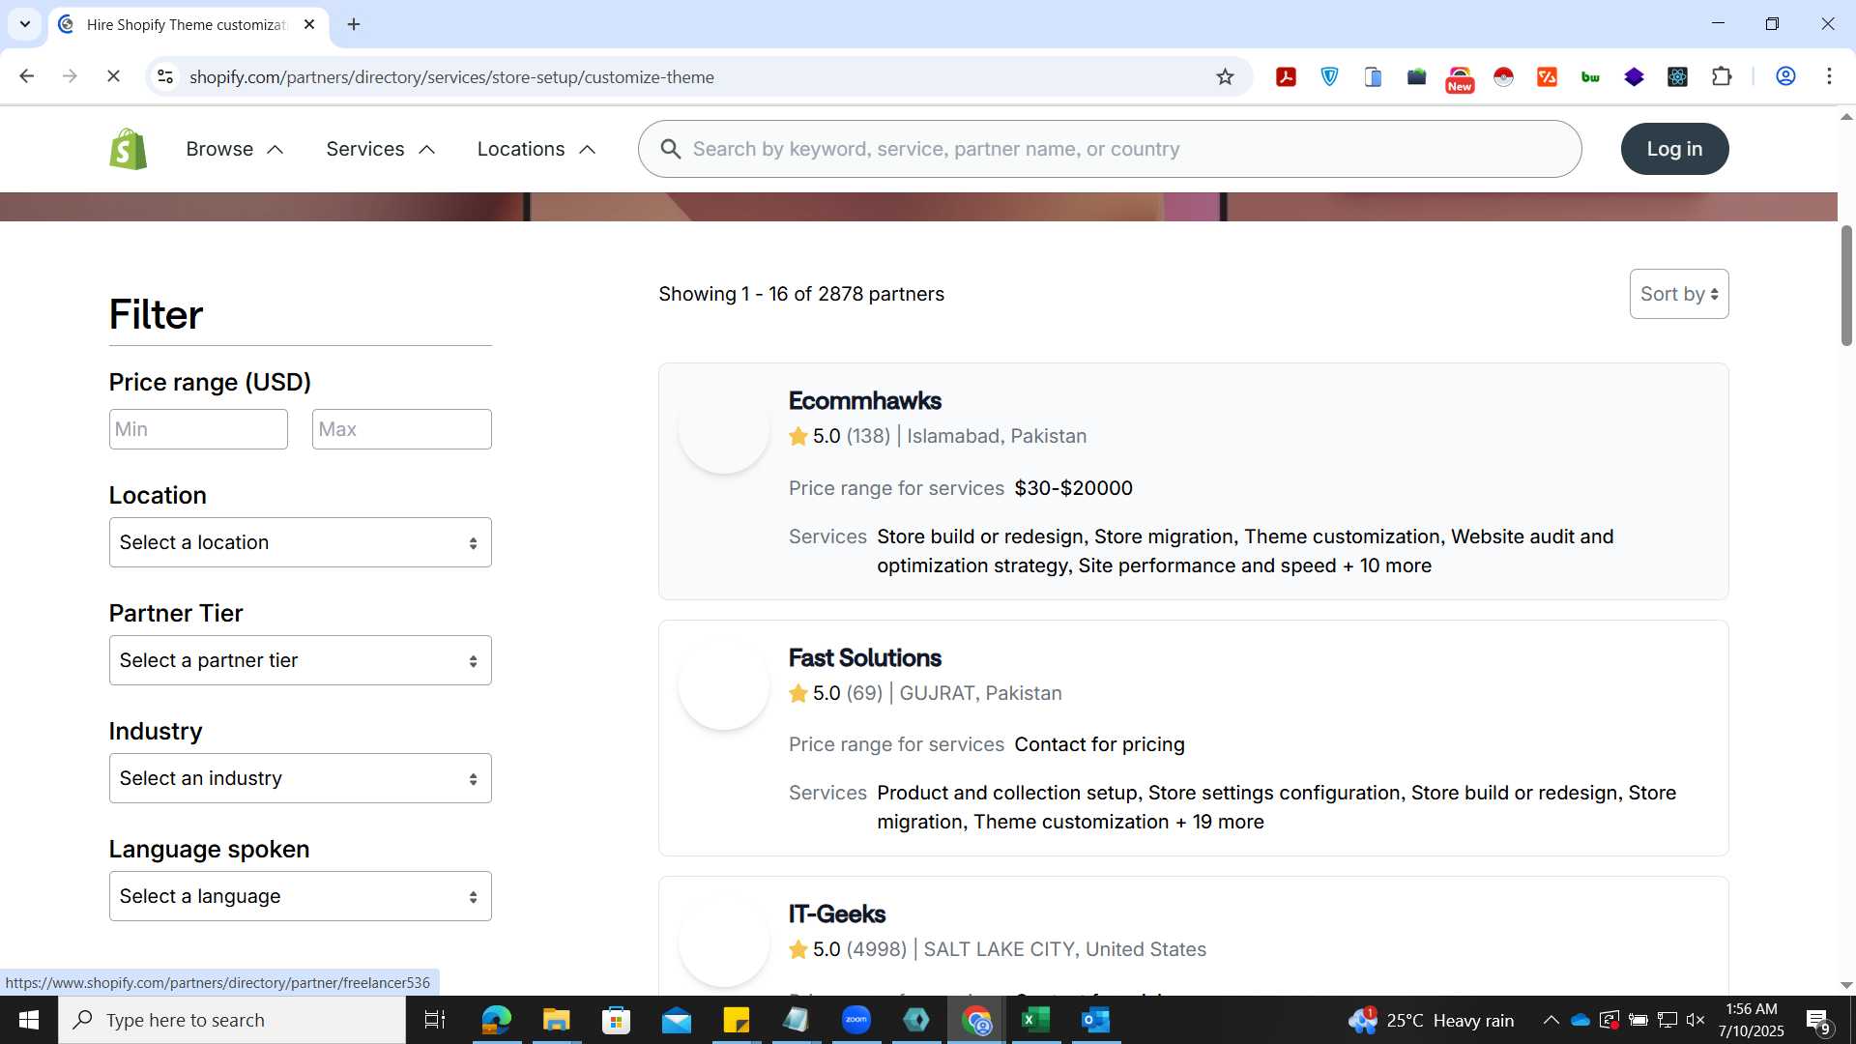Click the SALT LAKE CITY, United States text
This screenshot has width=1856, height=1044.
(1064, 949)
